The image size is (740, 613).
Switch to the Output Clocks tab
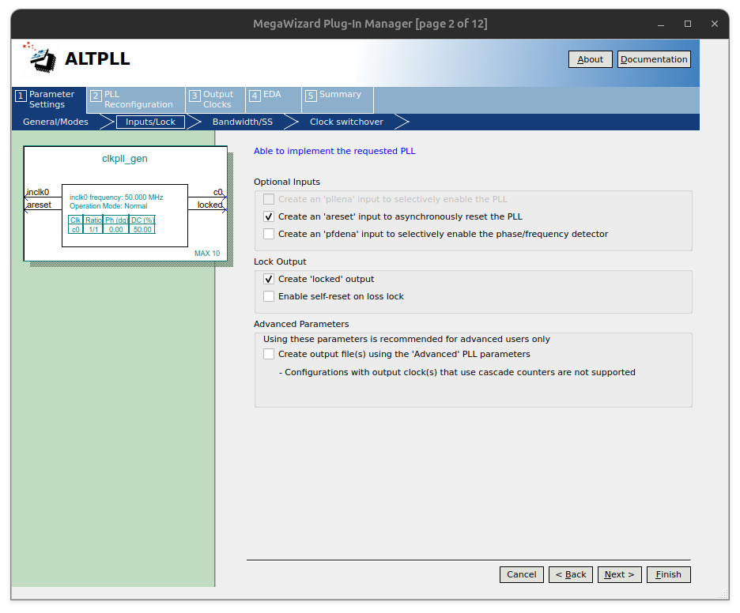click(215, 100)
